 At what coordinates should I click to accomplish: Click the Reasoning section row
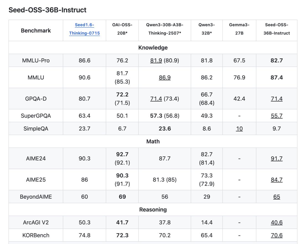coord(153,209)
